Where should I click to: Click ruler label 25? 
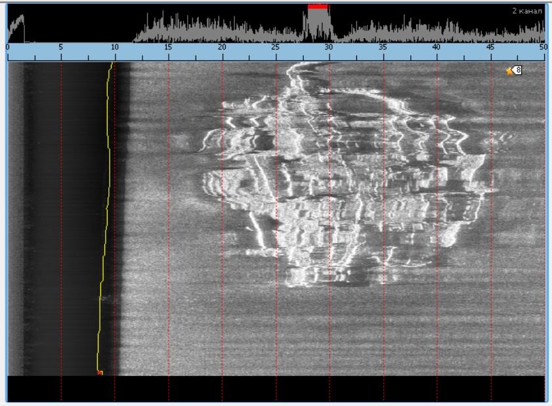coord(275,47)
